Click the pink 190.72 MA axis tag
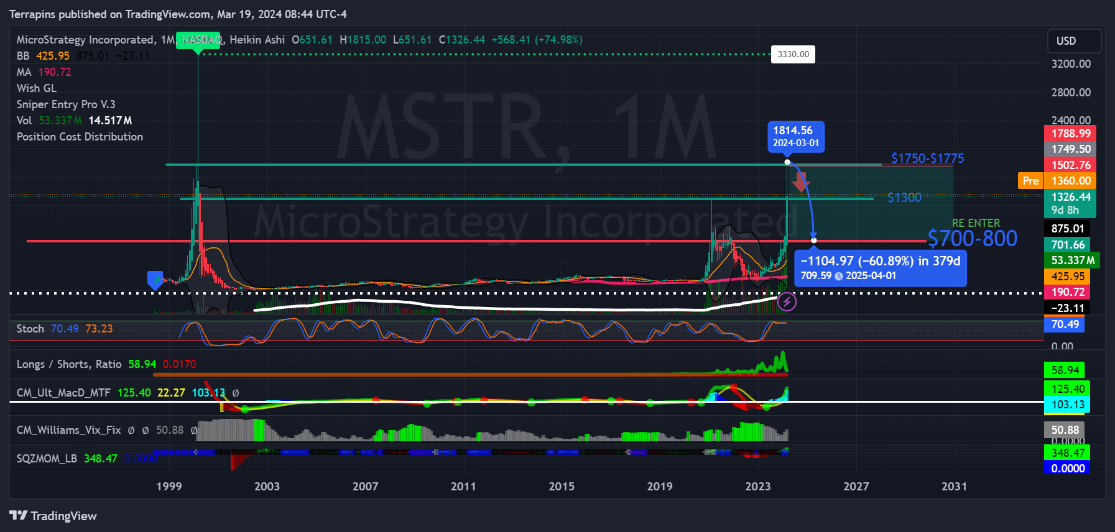The image size is (1115, 532). coord(1067,292)
